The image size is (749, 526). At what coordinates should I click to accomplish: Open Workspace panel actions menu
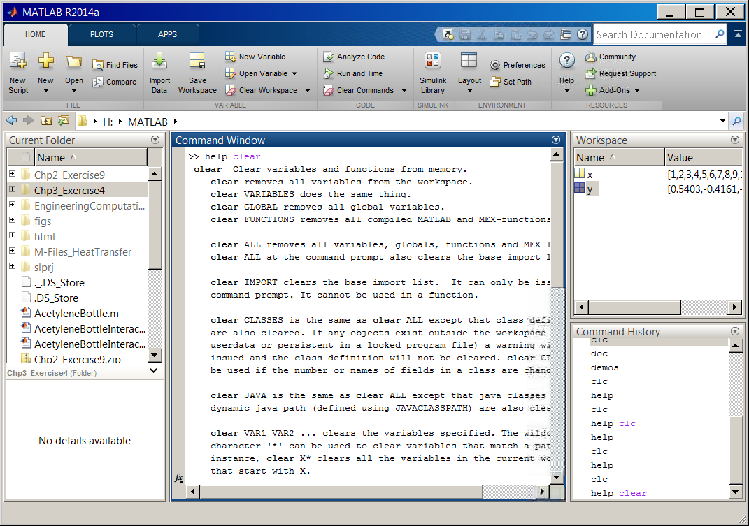pyautogui.click(x=735, y=140)
